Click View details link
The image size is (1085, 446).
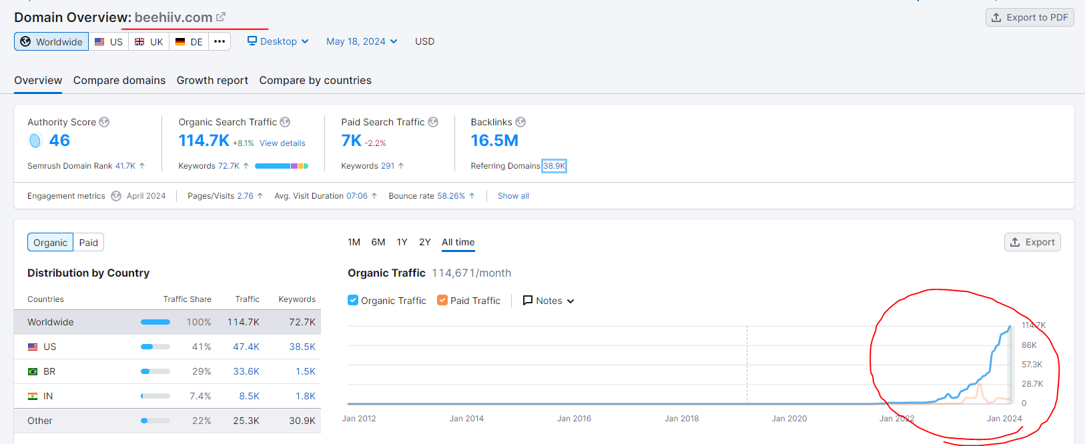(282, 143)
